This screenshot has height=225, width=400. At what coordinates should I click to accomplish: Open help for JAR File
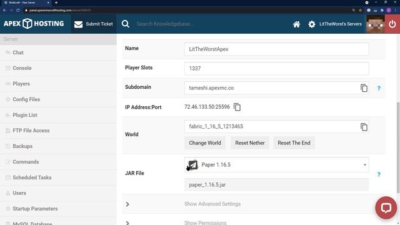click(x=379, y=174)
